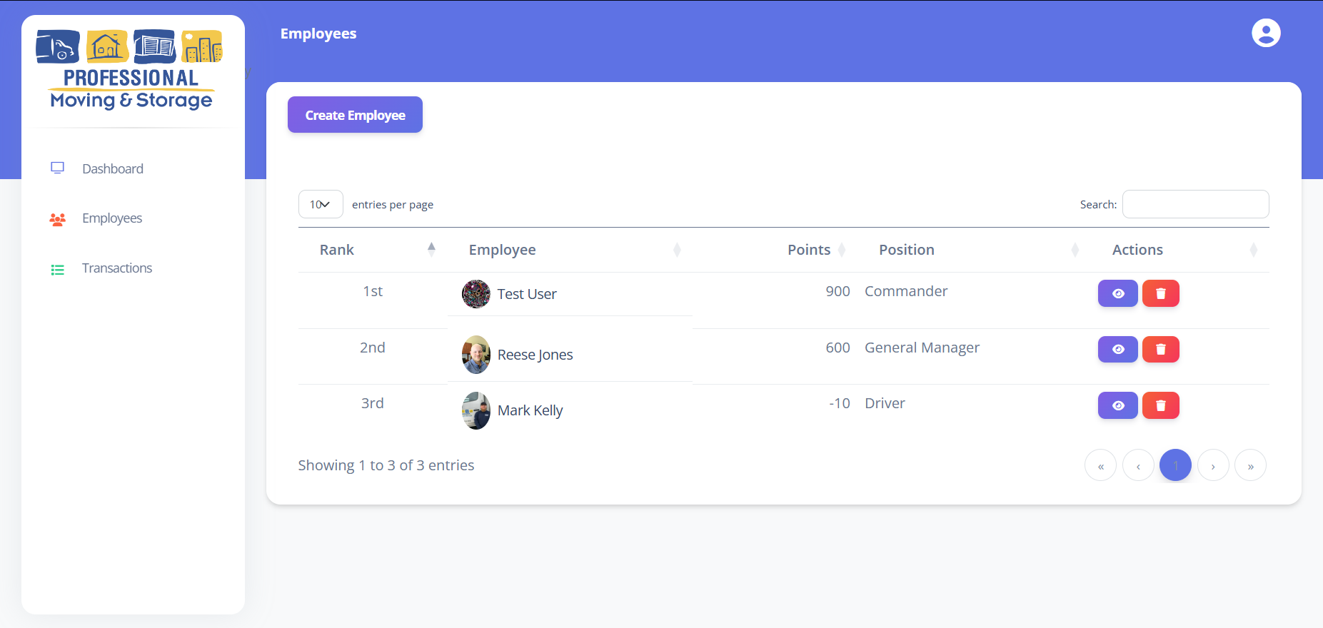The height and width of the screenshot is (628, 1323).
Task: View Mark Kelly's details with eye icon
Action: pyautogui.click(x=1117, y=405)
